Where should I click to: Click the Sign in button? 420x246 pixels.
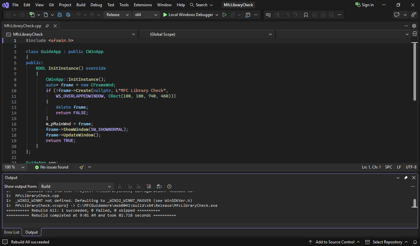365,5
